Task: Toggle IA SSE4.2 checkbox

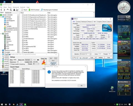Action: [23, 51]
